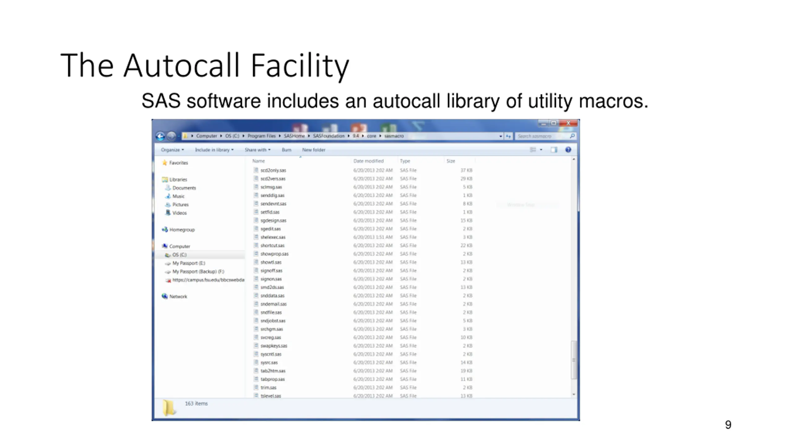
Task: Select file scd2vers.sas
Action: tap(273, 179)
